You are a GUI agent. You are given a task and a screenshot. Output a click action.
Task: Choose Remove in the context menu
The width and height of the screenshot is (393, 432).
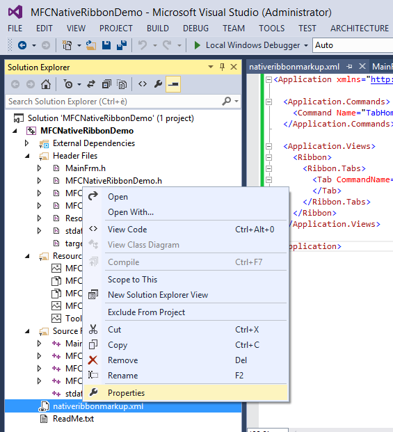[186, 360]
